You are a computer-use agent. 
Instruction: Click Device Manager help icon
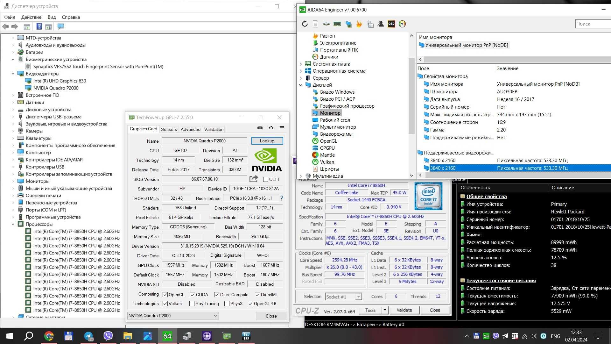(x=39, y=27)
